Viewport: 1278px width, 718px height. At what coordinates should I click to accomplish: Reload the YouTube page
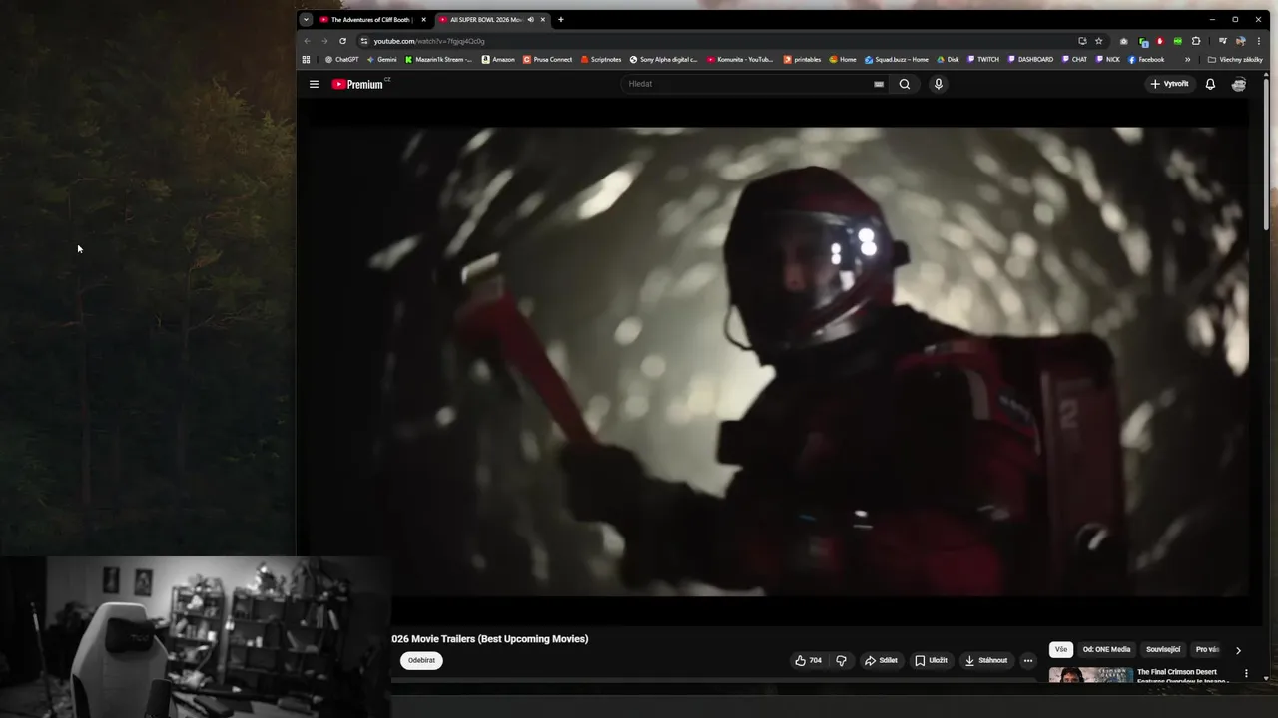point(342,41)
